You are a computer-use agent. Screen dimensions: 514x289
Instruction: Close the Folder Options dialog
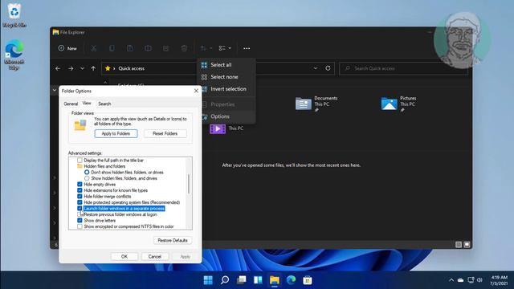pos(196,91)
